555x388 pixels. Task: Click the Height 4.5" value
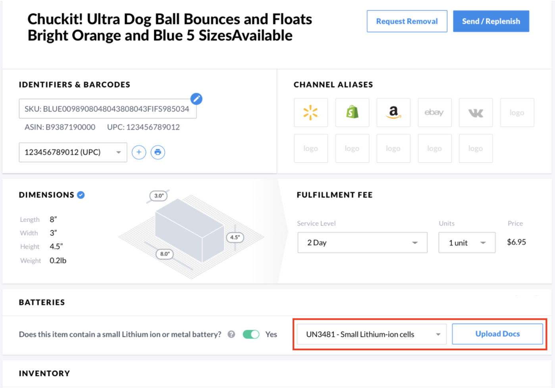click(56, 247)
